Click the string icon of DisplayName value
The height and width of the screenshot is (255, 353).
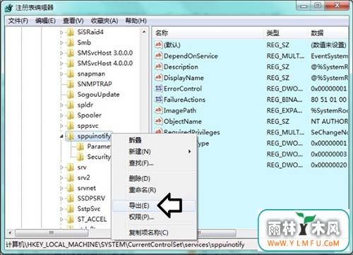point(158,77)
